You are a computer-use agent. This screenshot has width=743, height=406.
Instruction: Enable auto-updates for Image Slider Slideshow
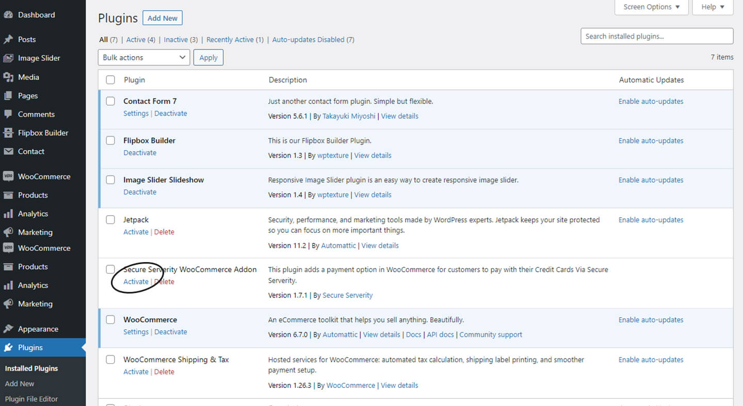click(651, 180)
